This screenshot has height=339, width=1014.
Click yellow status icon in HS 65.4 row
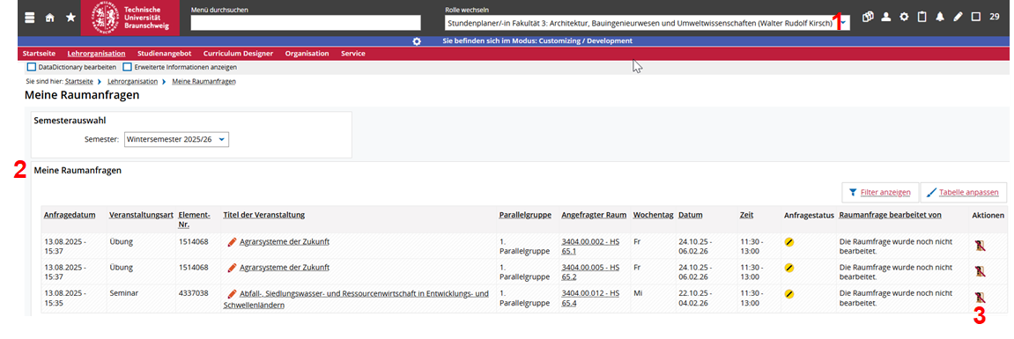[789, 294]
